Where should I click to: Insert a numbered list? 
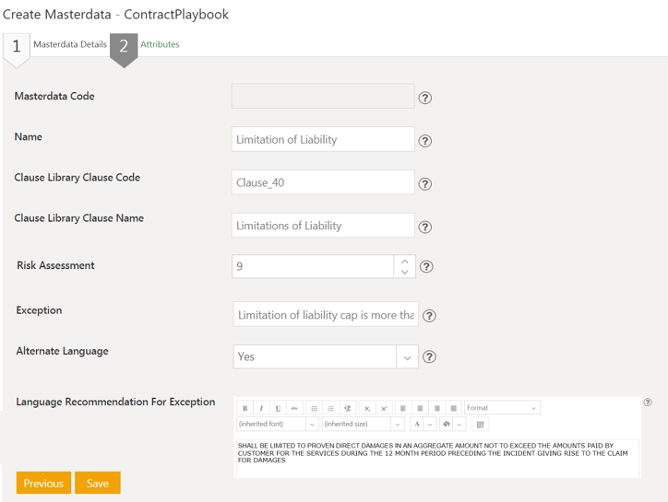tap(330, 408)
